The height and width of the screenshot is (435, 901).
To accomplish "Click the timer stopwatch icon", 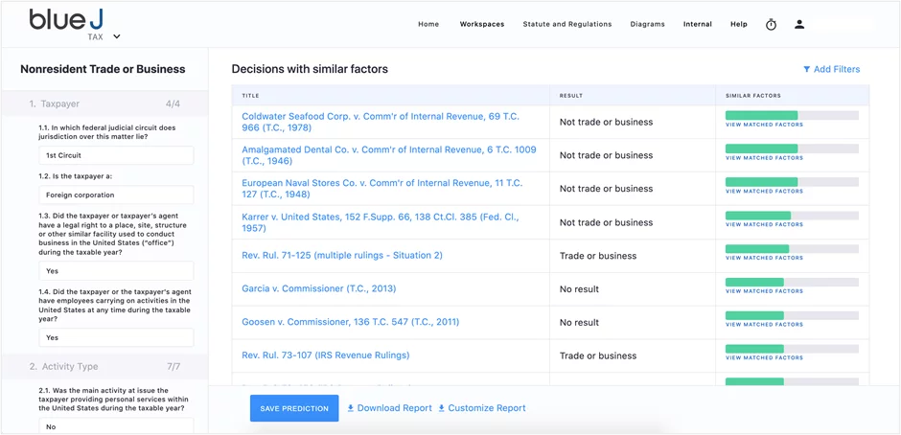I will tap(771, 24).
